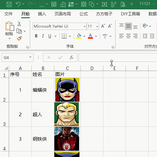Open the Name Box dropdown arrow
Viewport: 157px width, 157px height.
[30, 57]
